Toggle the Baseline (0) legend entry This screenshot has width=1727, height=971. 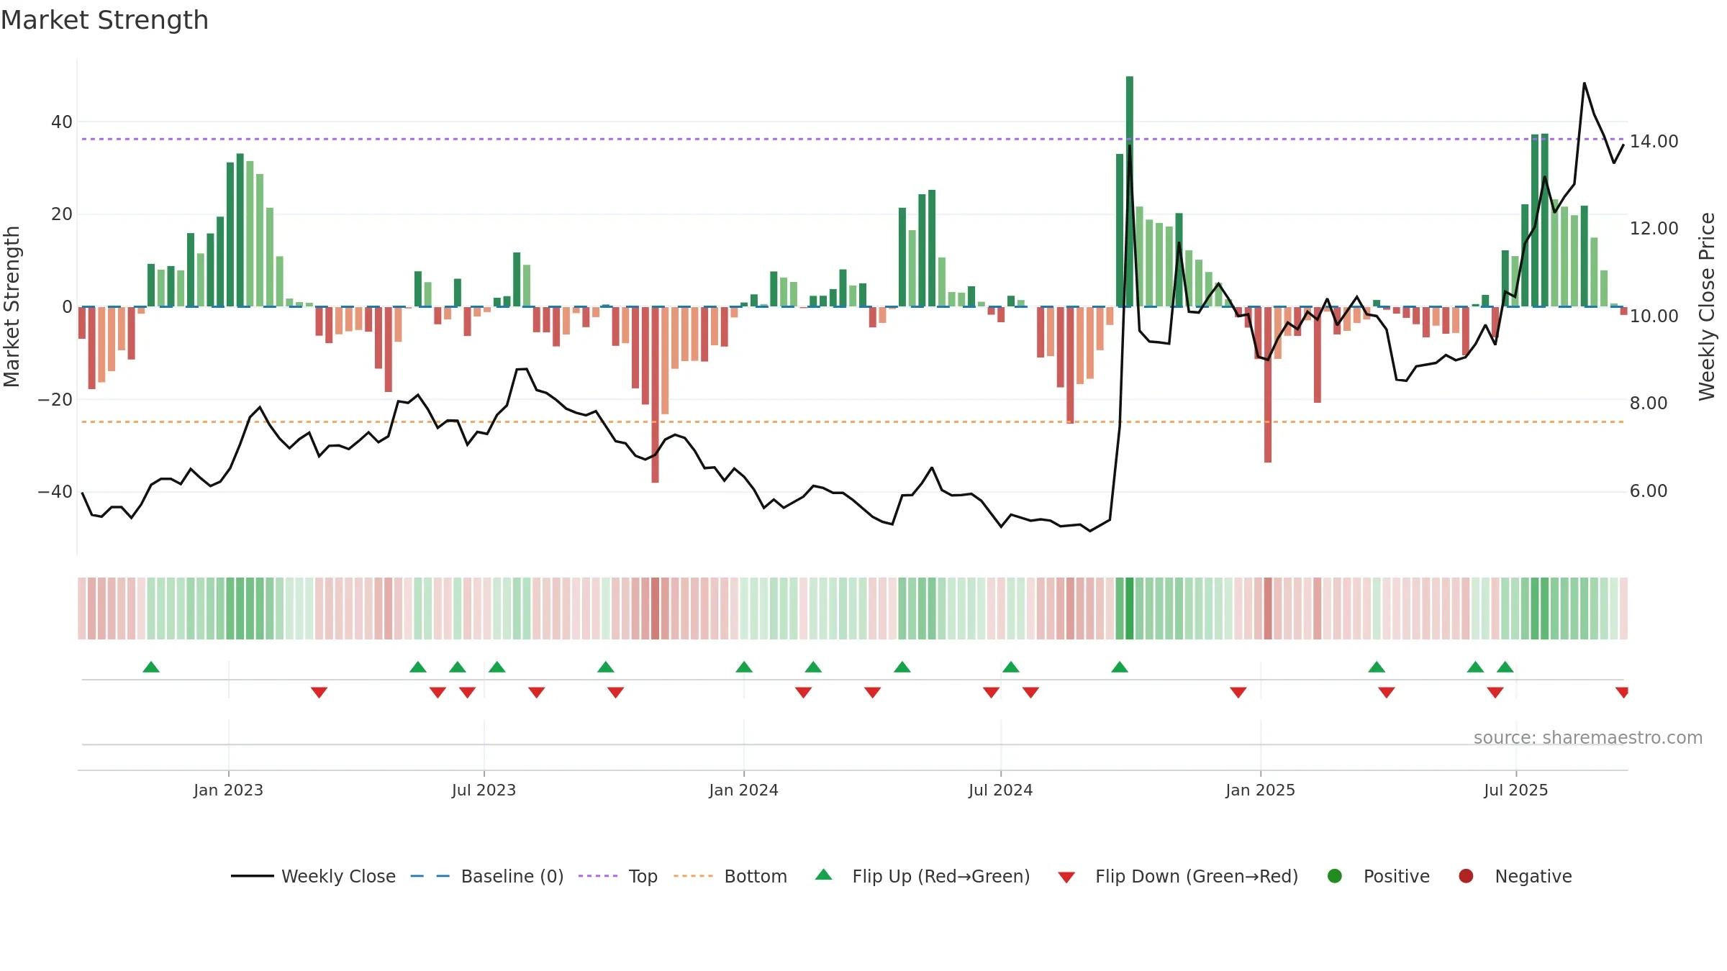[x=487, y=876]
